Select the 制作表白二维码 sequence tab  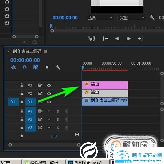(x=27, y=51)
